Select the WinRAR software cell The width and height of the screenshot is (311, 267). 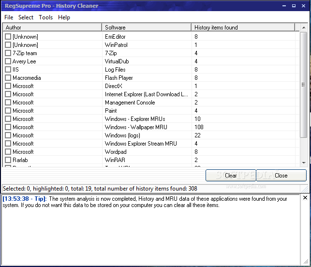(x=115, y=160)
